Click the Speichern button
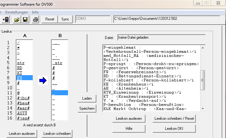Screen dimensions: 226x138 coord(87,108)
